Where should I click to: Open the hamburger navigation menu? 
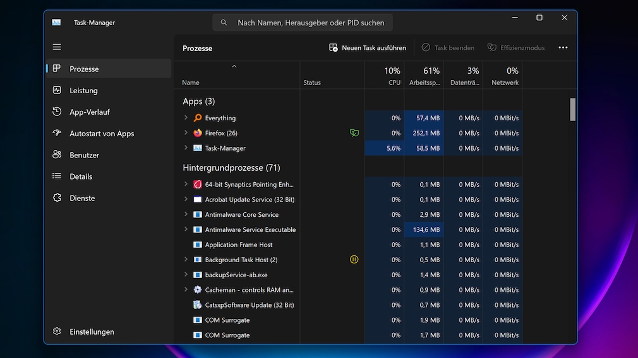57,47
